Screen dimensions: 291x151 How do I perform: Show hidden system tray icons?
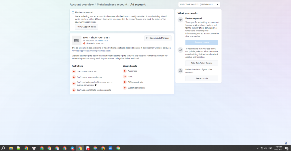click(258, 148)
